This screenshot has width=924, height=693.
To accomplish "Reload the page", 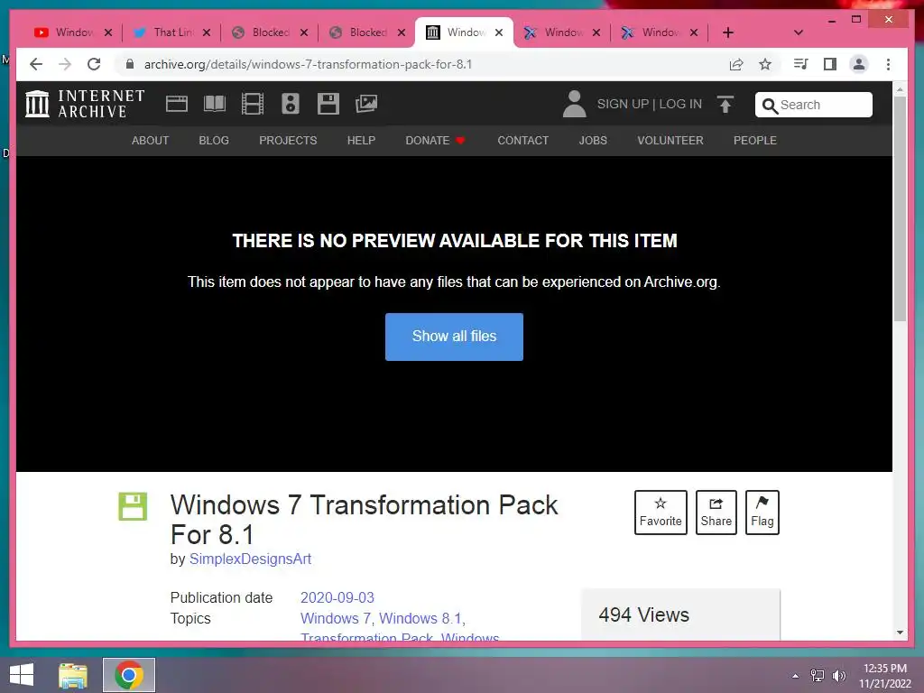I will point(94,64).
